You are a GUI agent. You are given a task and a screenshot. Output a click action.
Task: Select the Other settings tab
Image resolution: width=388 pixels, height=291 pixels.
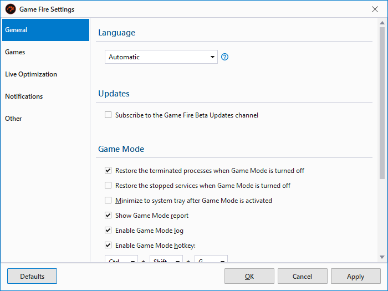[x=45, y=119]
